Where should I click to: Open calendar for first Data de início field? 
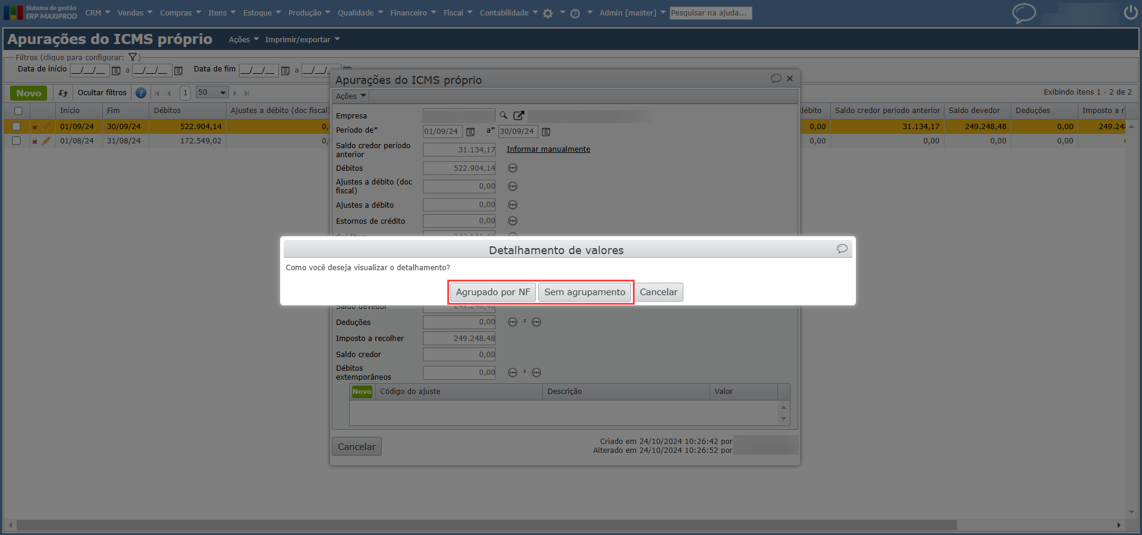(x=116, y=71)
